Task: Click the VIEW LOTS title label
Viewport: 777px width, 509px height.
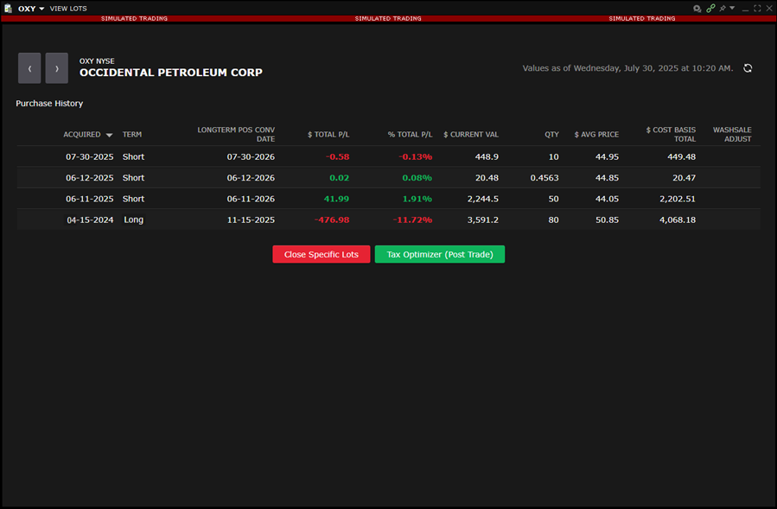Action: (x=68, y=8)
